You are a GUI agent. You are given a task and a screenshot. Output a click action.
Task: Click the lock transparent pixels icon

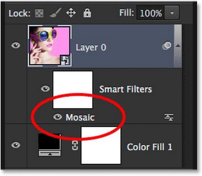click(x=39, y=13)
